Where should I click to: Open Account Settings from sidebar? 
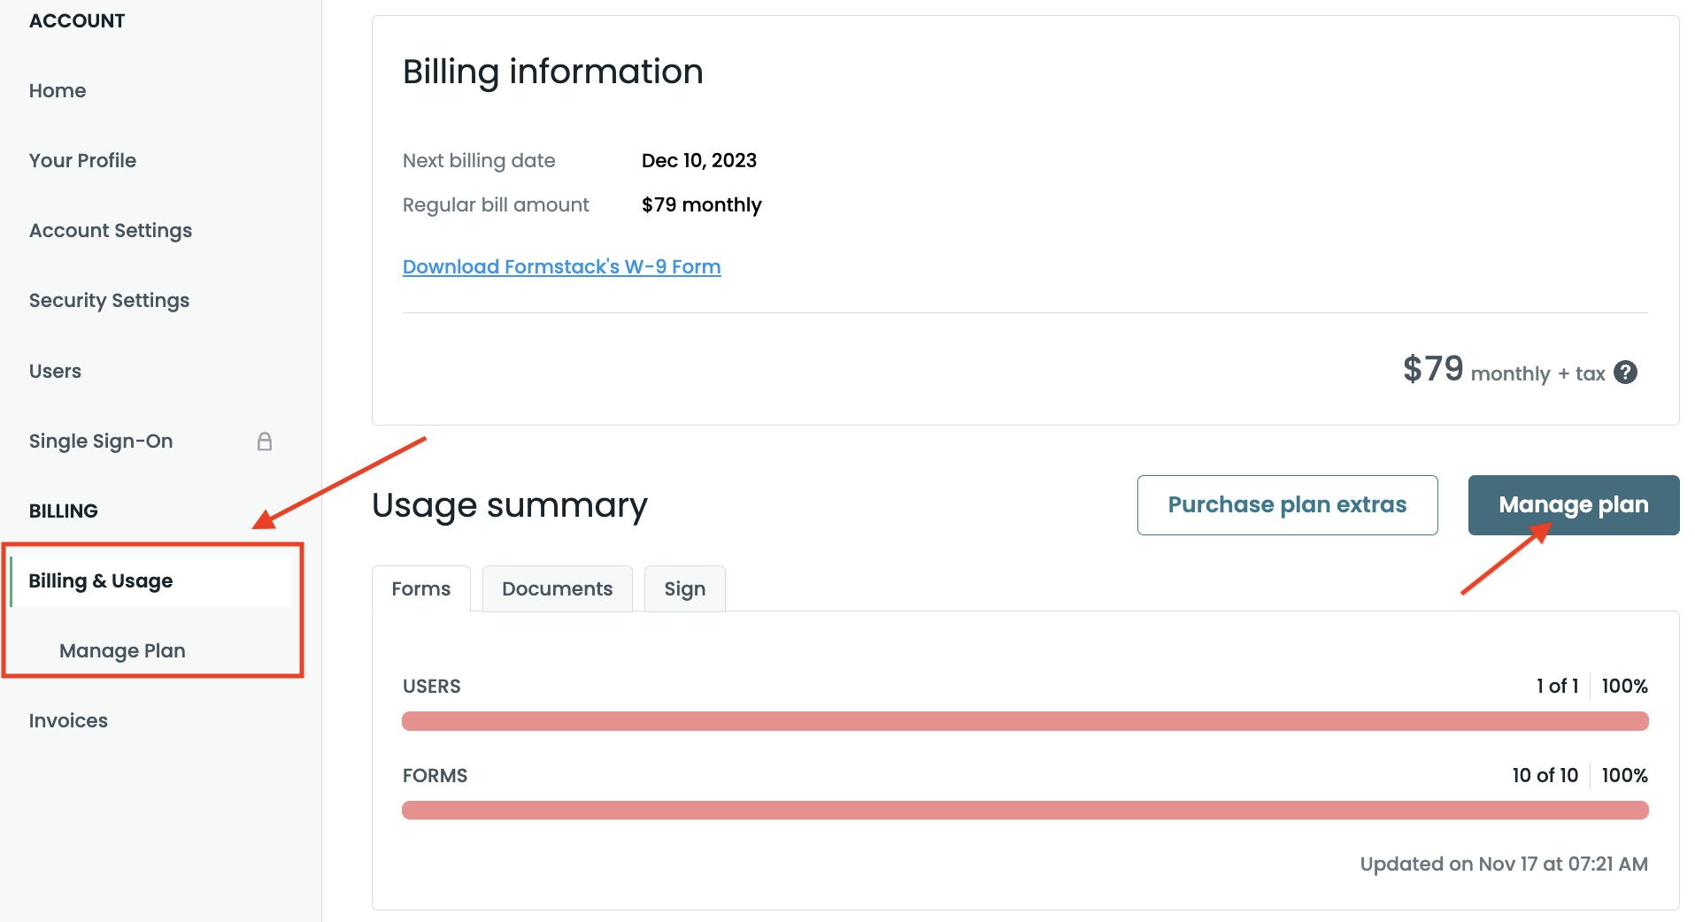(111, 230)
